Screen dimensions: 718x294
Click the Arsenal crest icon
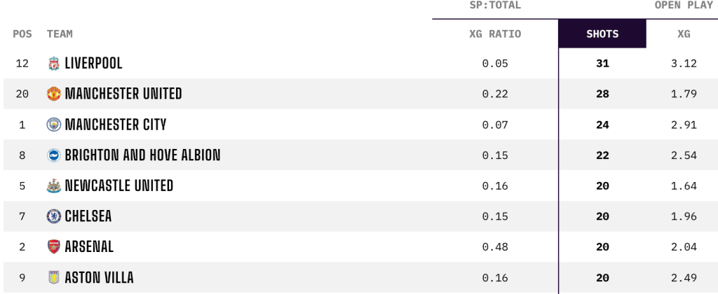coord(53,247)
